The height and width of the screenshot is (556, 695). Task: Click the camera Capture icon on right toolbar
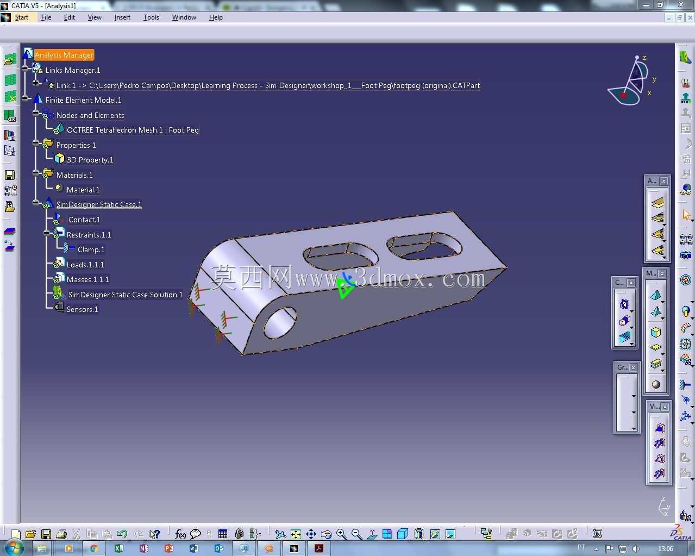pos(686,255)
